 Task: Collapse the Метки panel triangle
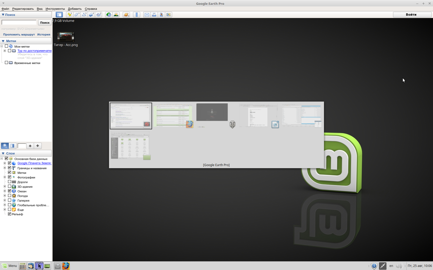[x=3, y=41]
